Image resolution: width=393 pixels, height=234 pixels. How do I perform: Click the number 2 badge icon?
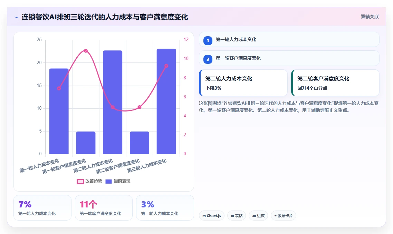pyautogui.click(x=208, y=59)
